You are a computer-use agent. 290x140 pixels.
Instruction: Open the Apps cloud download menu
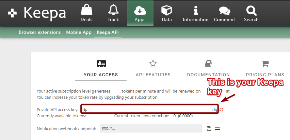140,13
